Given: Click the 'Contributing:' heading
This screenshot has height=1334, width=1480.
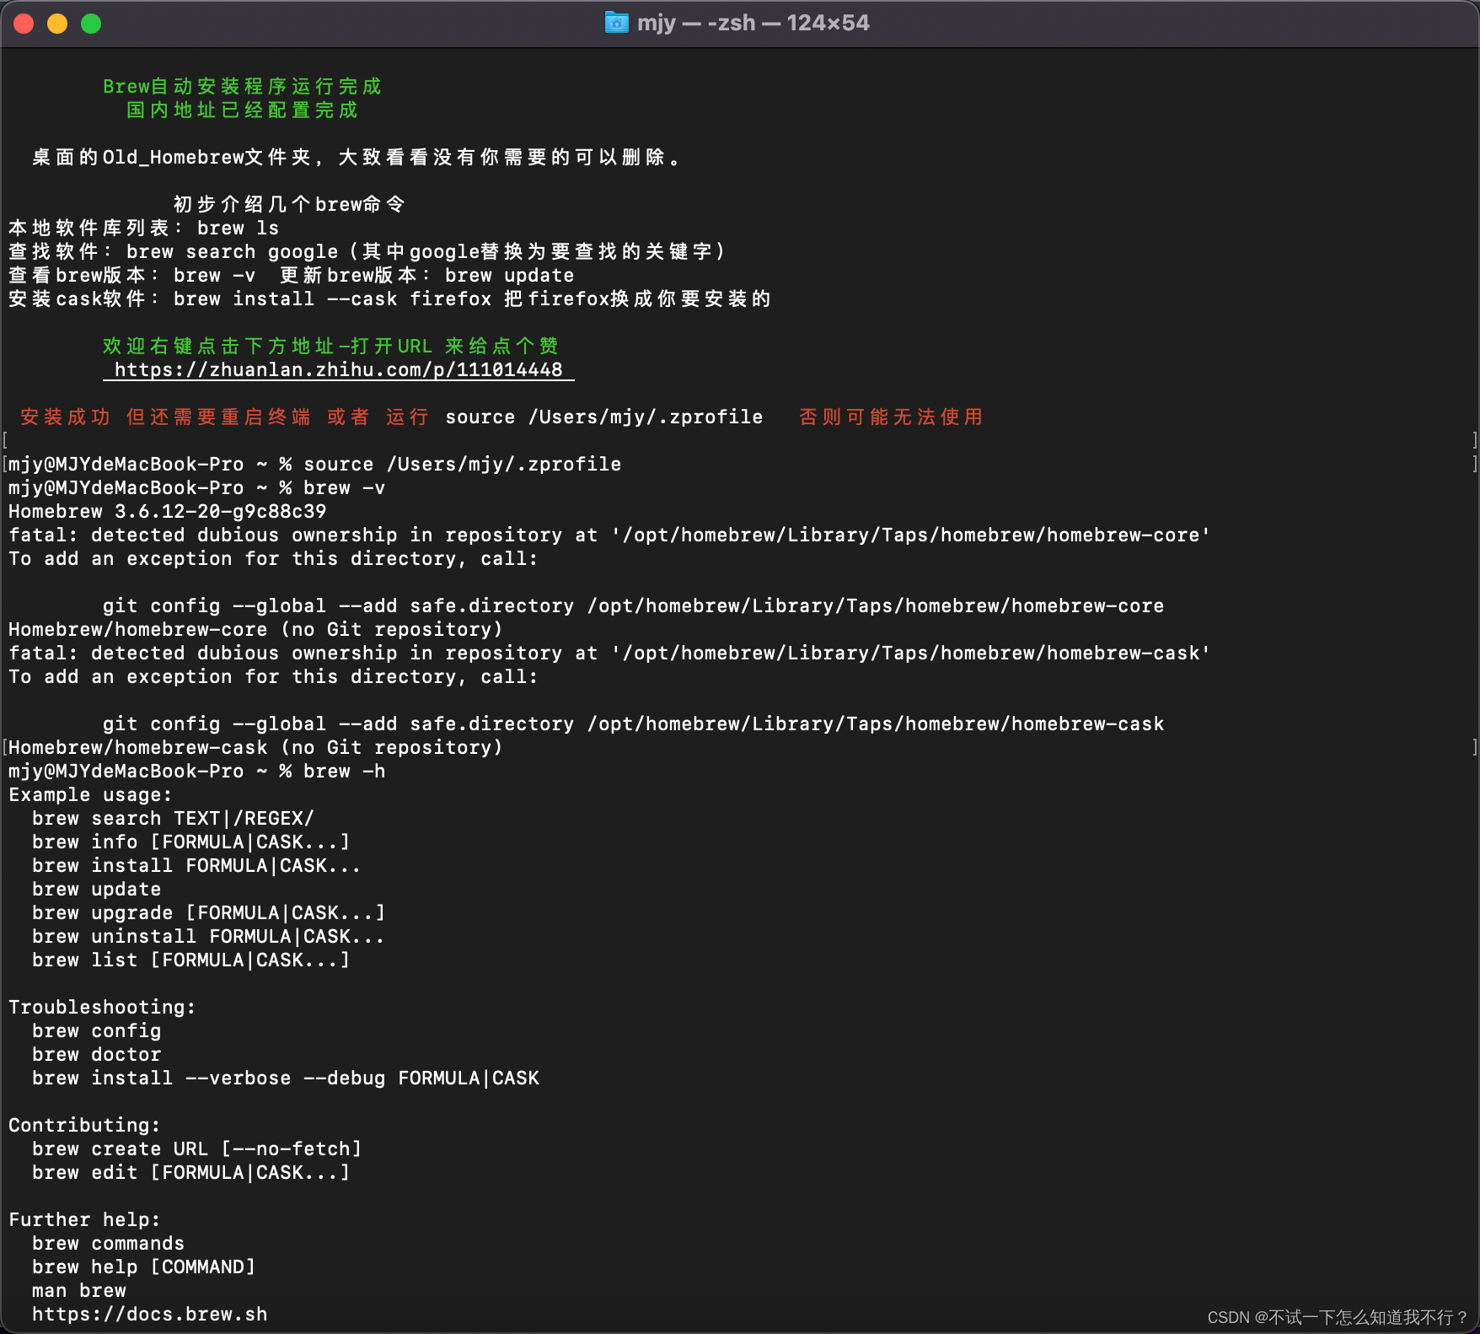Looking at the screenshot, I should (x=84, y=1126).
